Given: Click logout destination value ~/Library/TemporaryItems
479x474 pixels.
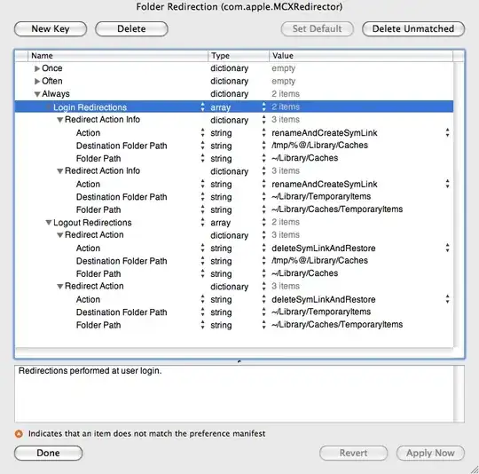Looking at the screenshot, I should [x=321, y=312].
